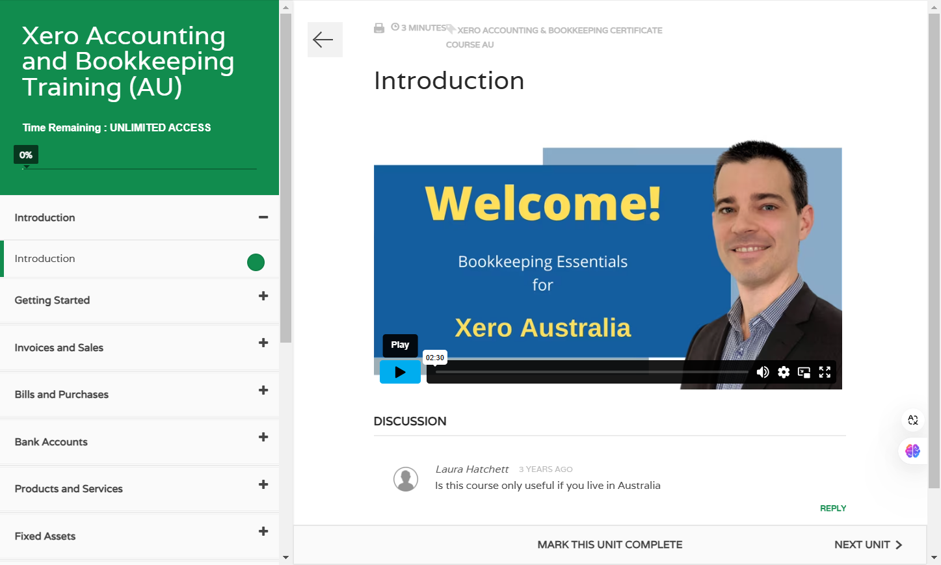Enter video fullscreen mode
This screenshot has height=565, width=941.
(825, 372)
